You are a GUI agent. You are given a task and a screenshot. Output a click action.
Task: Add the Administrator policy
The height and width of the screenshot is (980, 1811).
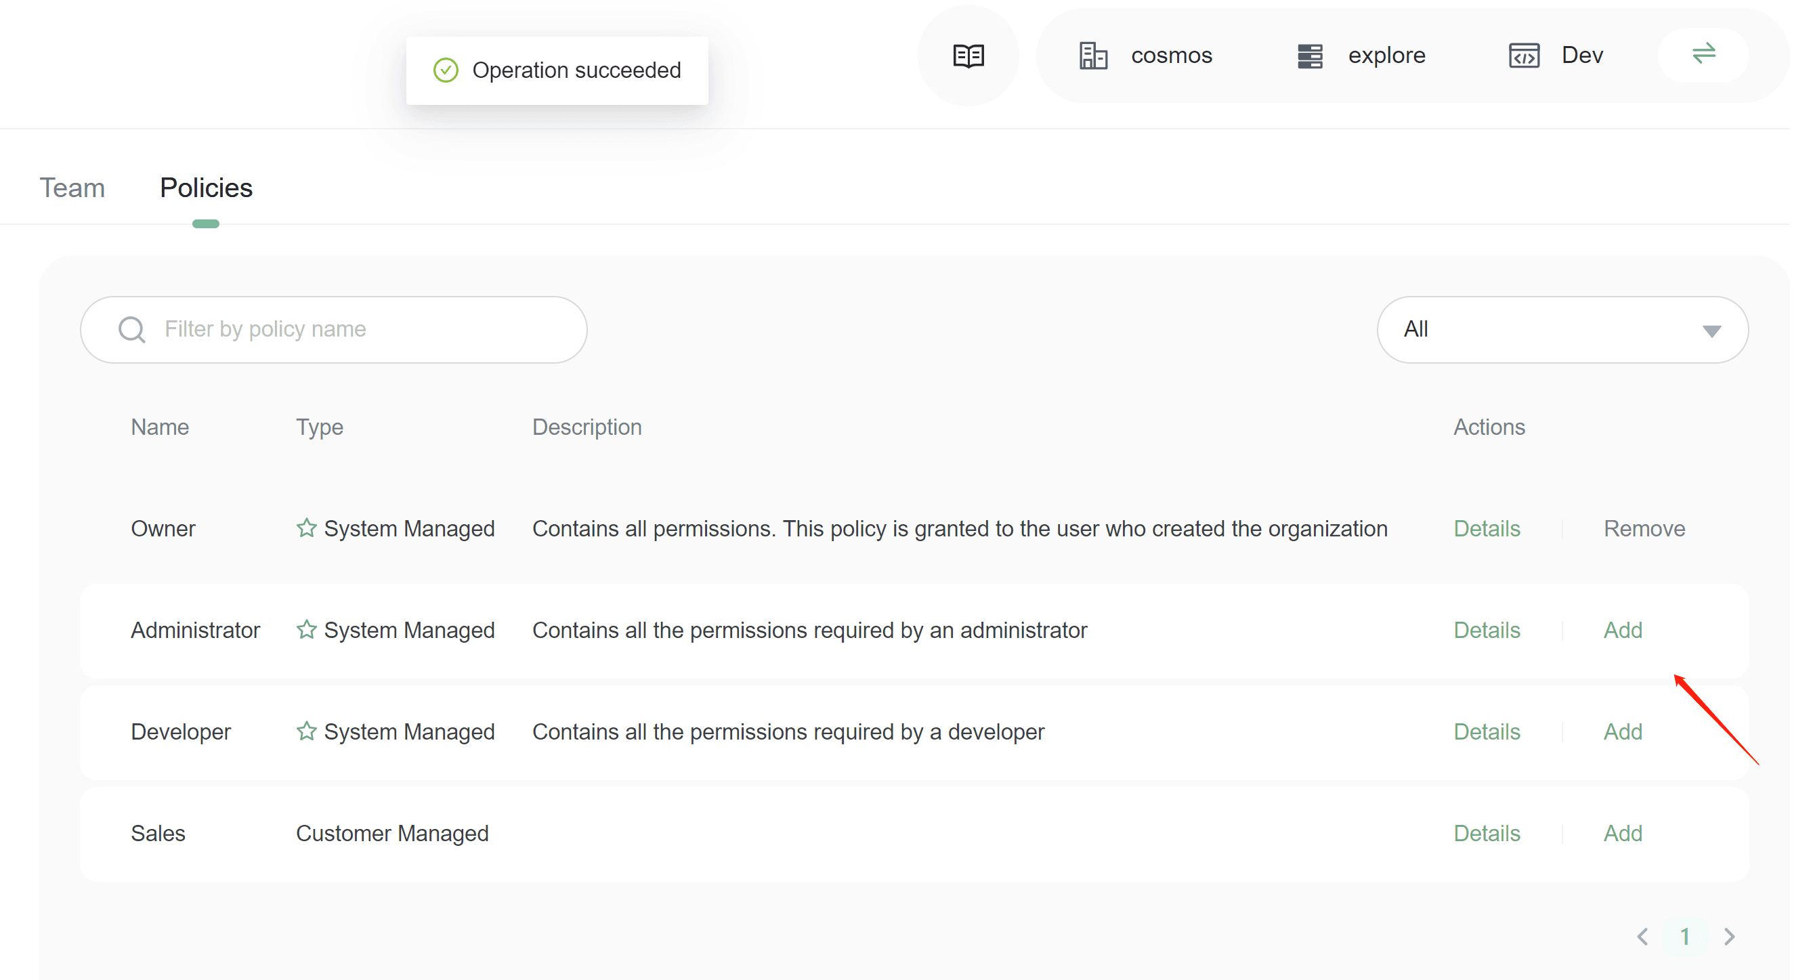coord(1622,630)
